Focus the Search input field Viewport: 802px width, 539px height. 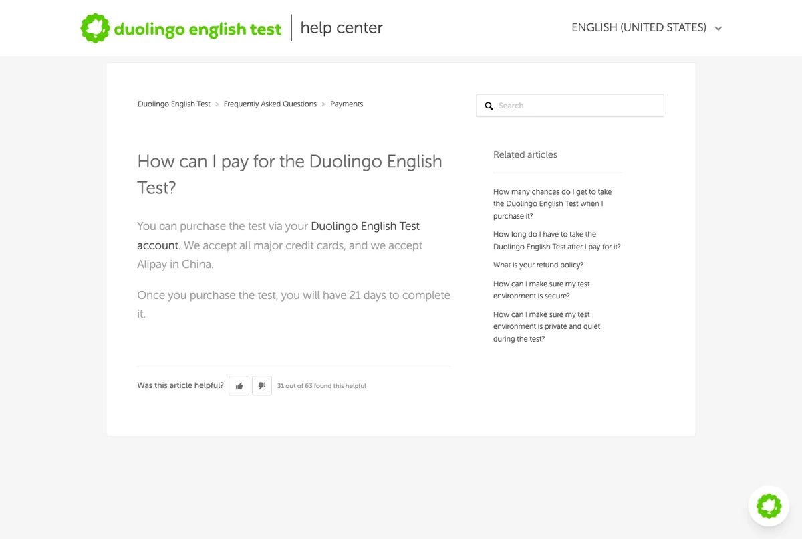click(570, 106)
